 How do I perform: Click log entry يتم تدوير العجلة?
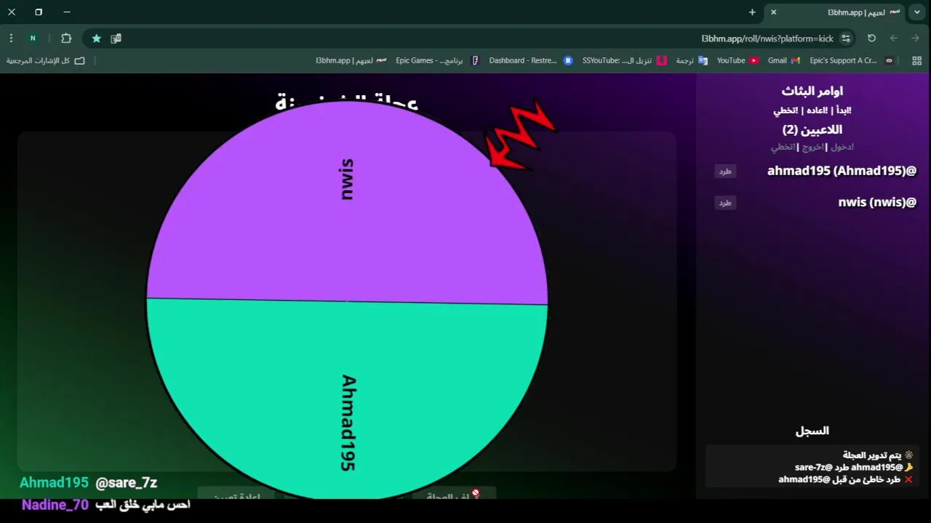pos(877,455)
